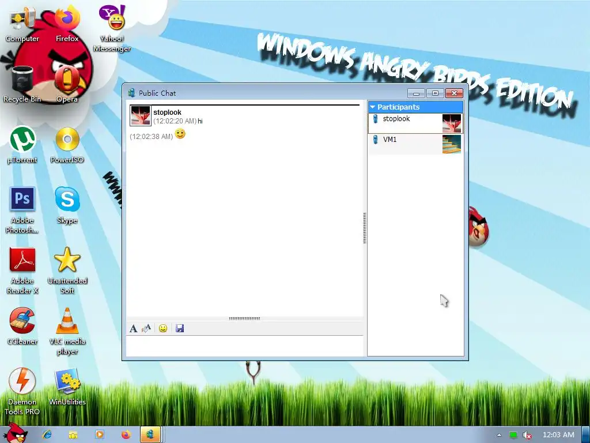This screenshot has height=443, width=590.
Task: Open Opera desktop icon
Action: point(67,84)
